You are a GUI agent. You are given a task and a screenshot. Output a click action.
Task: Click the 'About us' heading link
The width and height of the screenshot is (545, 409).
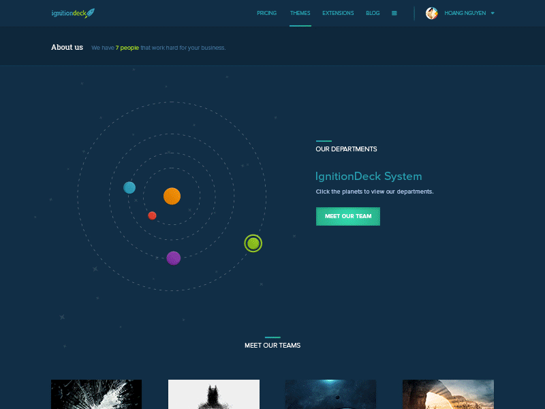tap(66, 47)
